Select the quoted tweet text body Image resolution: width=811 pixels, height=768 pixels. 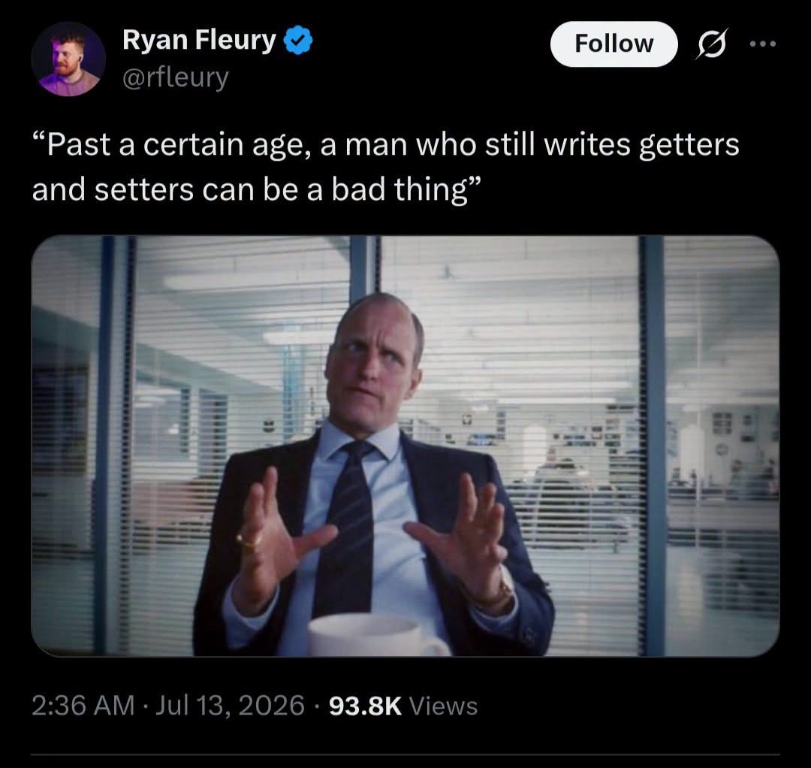pyautogui.click(x=385, y=167)
